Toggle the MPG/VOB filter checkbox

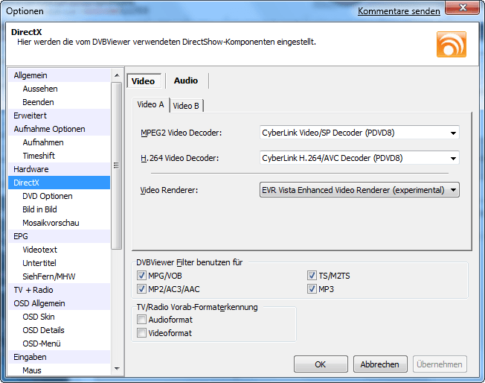tap(141, 276)
